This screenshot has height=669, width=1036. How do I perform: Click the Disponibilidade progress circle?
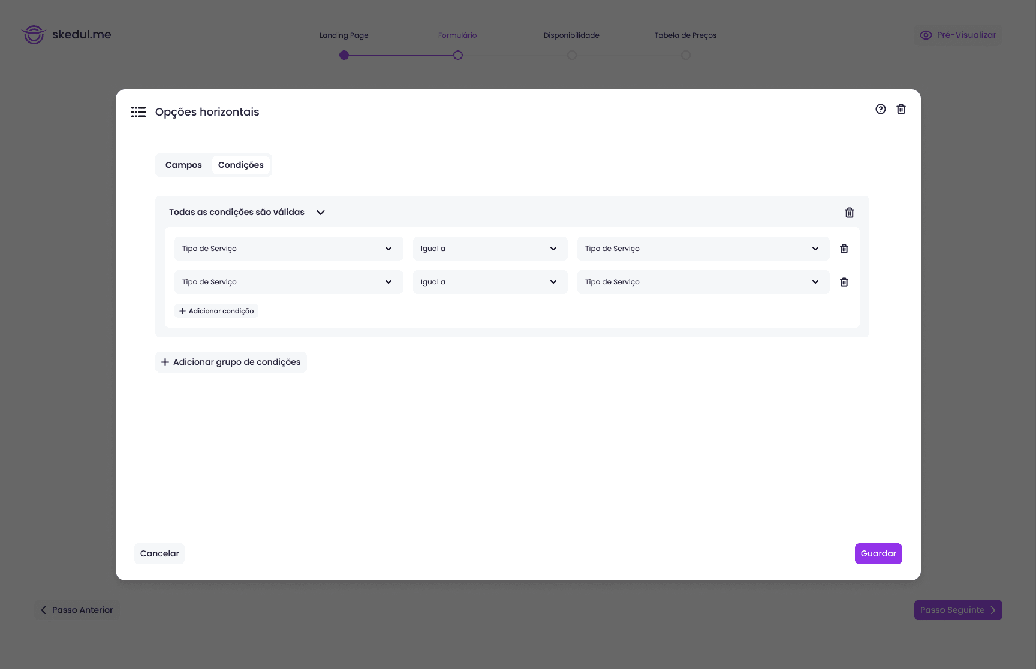click(572, 55)
